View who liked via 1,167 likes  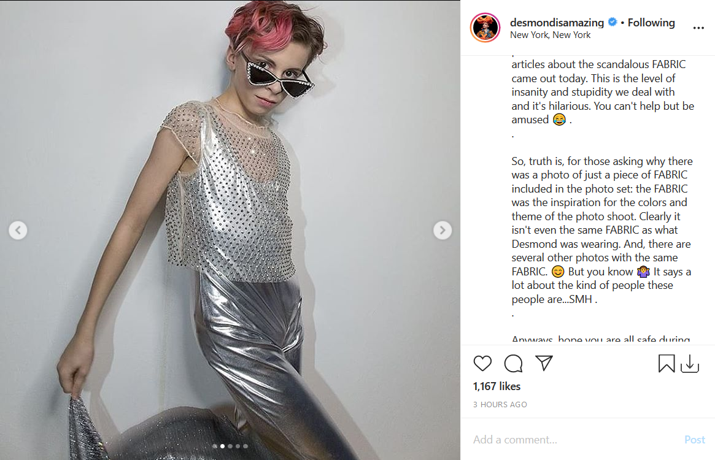point(497,386)
